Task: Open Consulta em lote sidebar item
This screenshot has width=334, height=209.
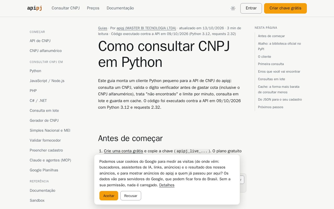Action: point(44,111)
